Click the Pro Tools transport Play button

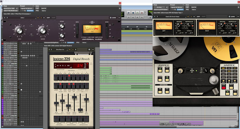pos(137,13)
